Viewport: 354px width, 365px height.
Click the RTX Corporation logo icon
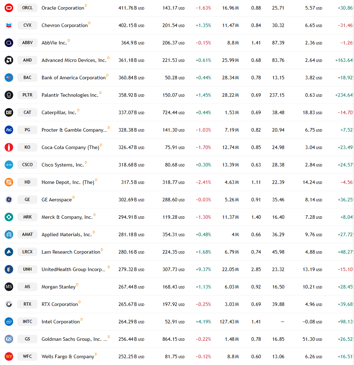point(9,304)
